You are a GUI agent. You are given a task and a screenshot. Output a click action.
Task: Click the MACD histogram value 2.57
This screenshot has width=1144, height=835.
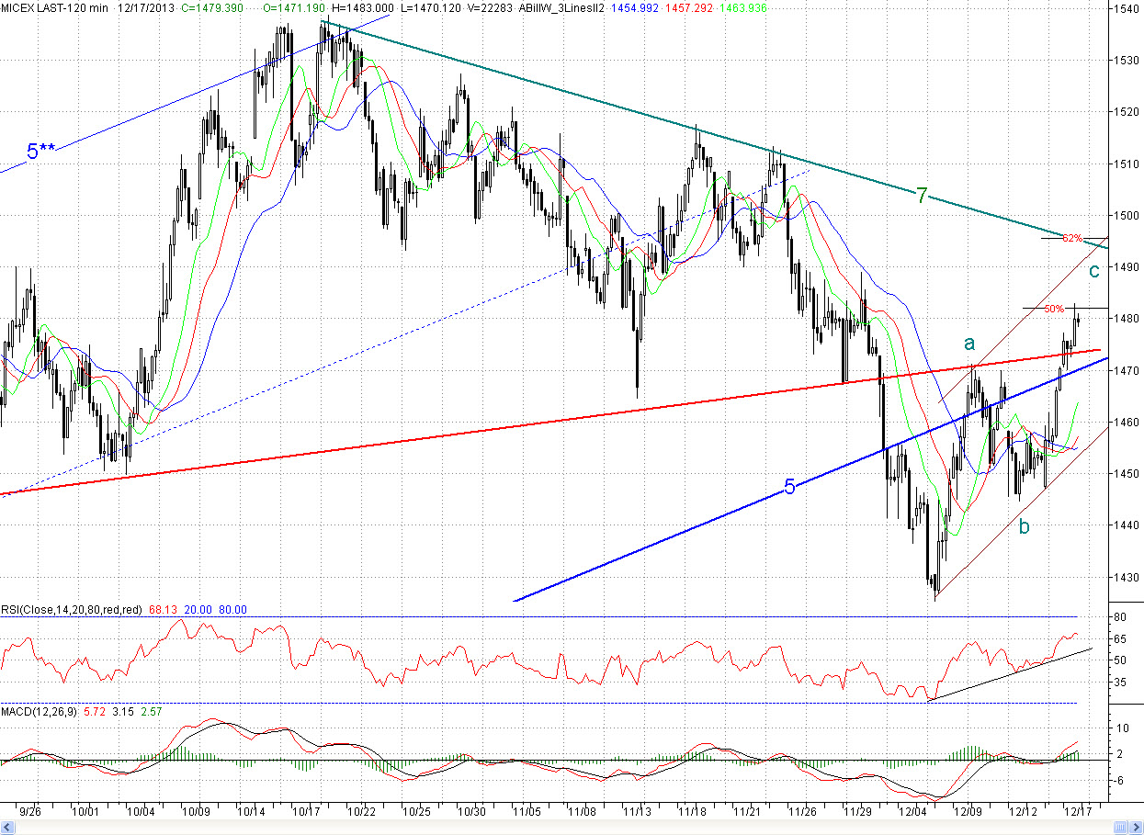pyautogui.click(x=153, y=711)
